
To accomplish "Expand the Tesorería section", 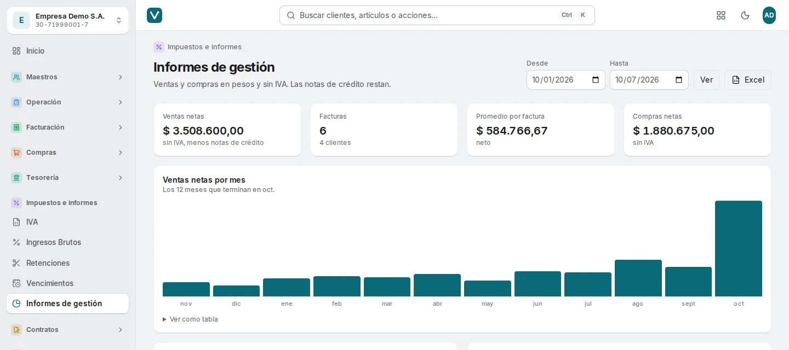I will [67, 178].
